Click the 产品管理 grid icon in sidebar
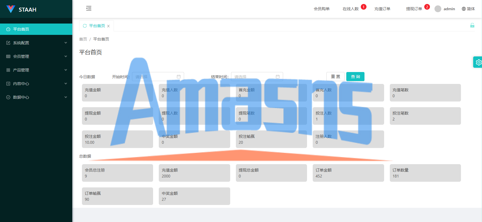This screenshot has height=222, width=482. (8, 70)
